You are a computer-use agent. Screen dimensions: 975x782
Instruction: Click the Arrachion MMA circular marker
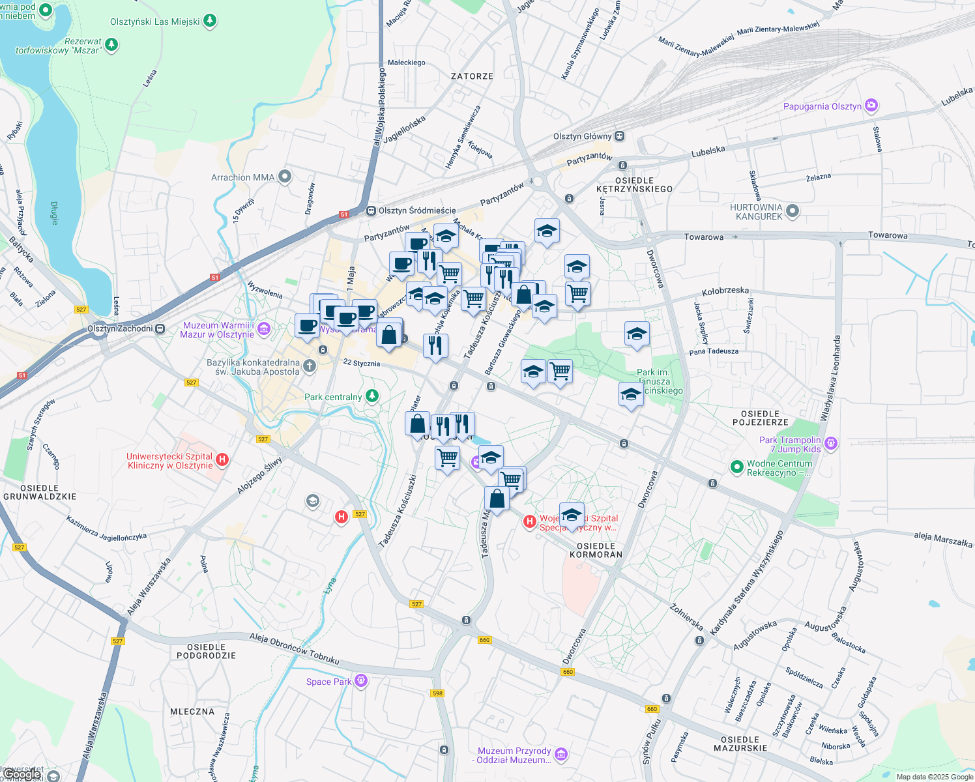click(x=284, y=177)
